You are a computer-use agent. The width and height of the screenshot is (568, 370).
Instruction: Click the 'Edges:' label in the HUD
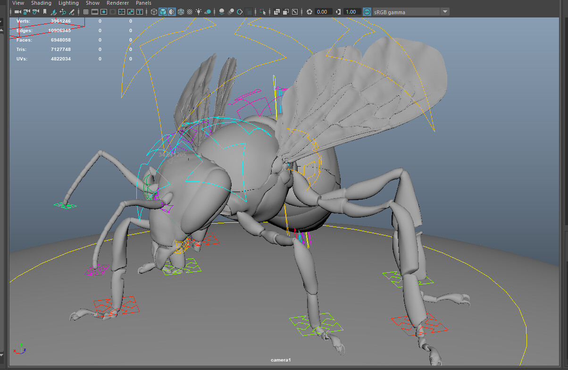pos(24,31)
